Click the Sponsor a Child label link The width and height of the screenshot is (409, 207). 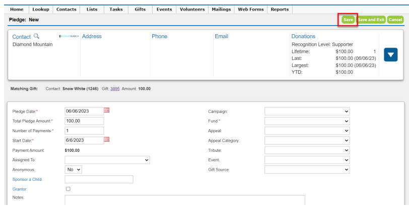pos(27,179)
